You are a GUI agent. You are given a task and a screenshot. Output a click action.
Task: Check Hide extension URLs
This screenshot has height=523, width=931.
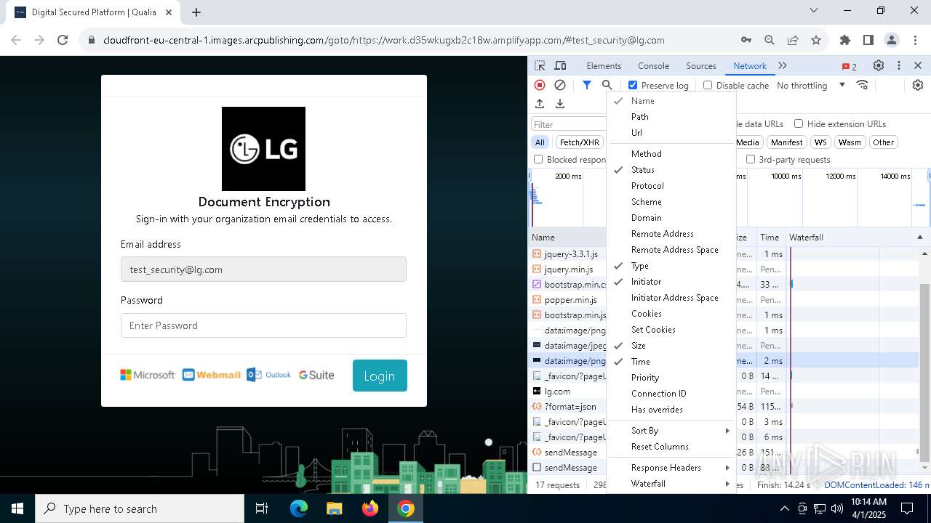pyautogui.click(x=799, y=123)
